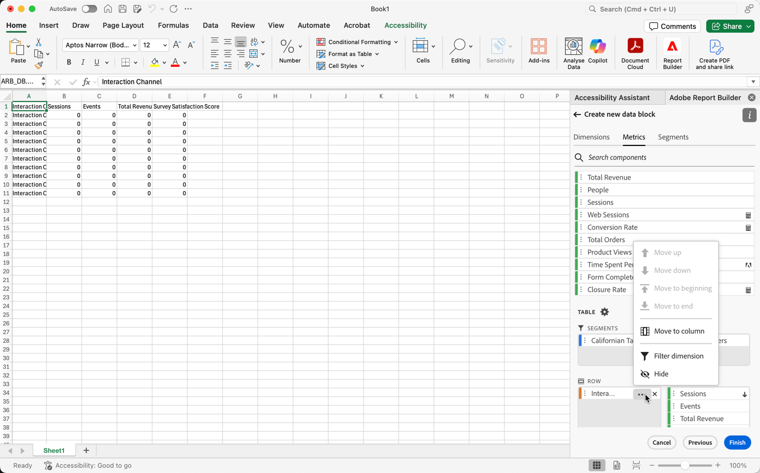Click calculator icon on Web Sessions row
Image resolution: width=760 pixels, height=473 pixels.
coord(748,215)
